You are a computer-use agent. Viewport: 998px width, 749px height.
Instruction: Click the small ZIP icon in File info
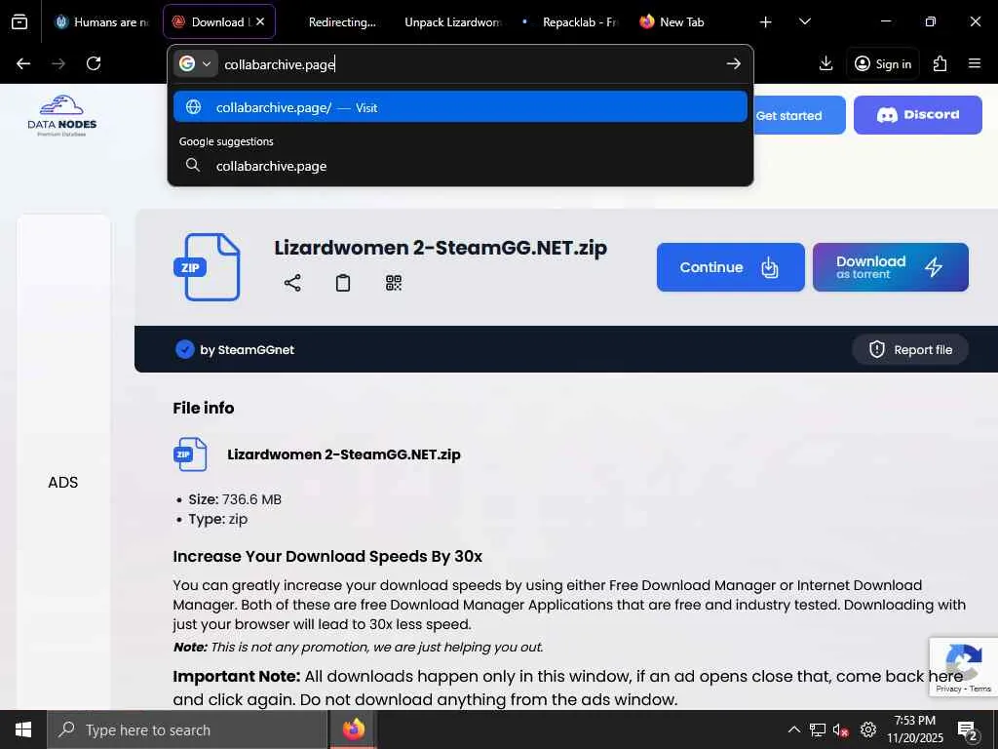pos(190,454)
